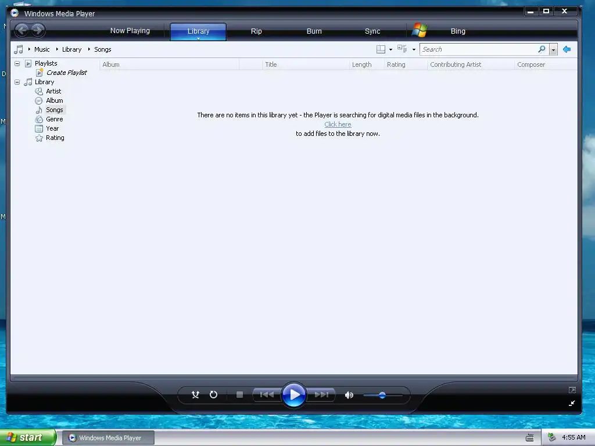Click the Previous track button
This screenshot has height=446, width=595.
pyautogui.click(x=267, y=395)
